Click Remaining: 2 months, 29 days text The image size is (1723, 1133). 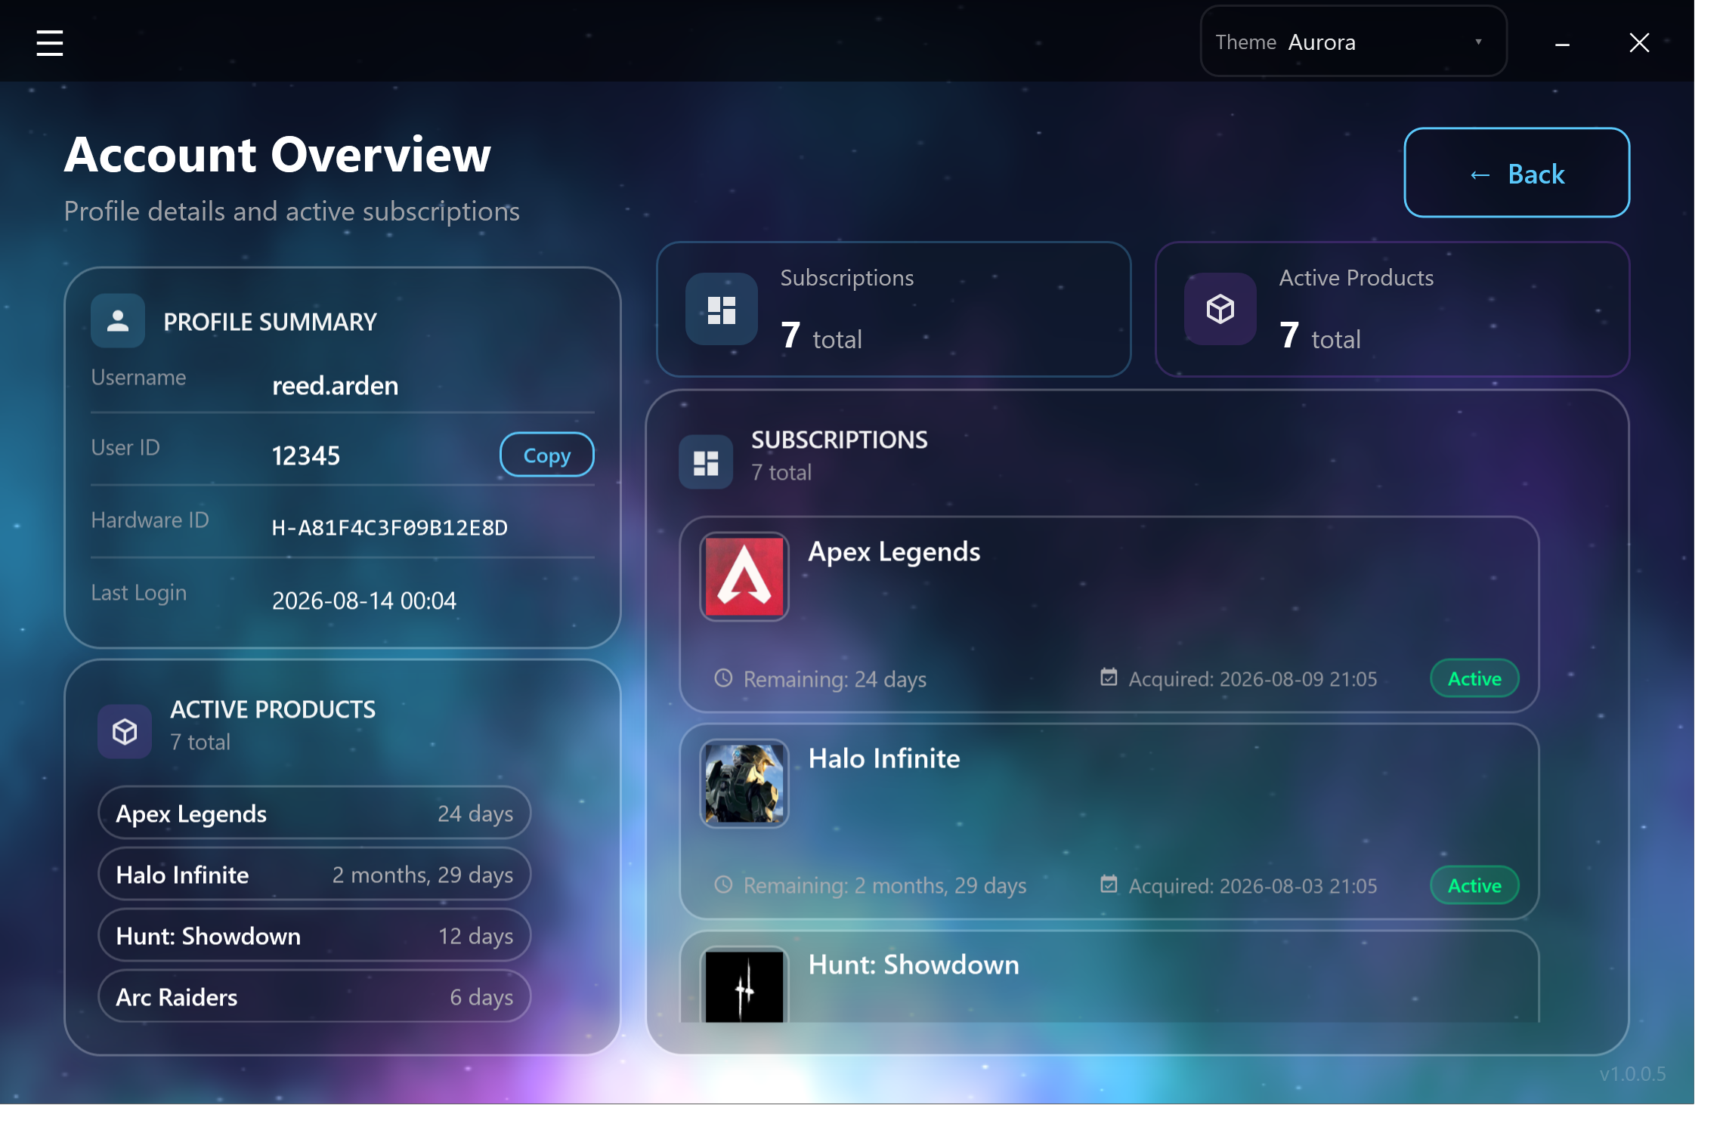tap(885, 885)
